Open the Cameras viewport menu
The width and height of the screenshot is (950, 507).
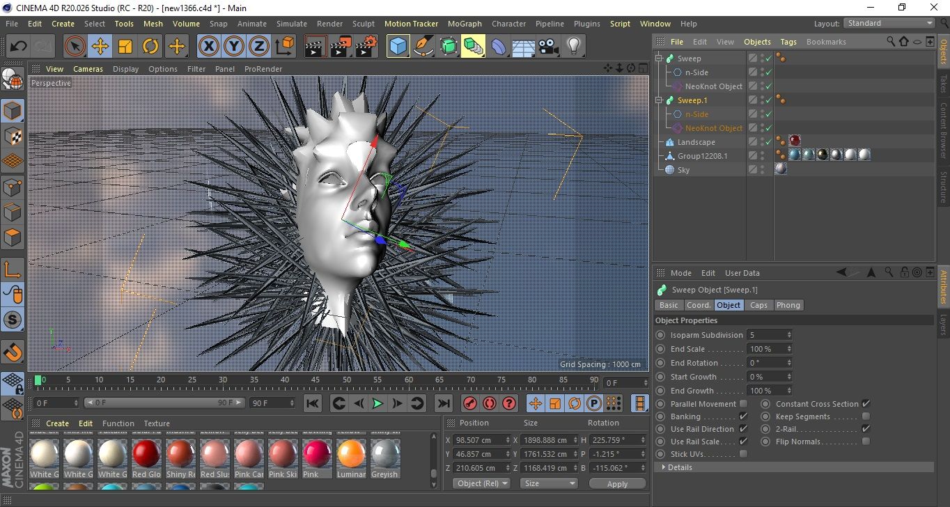click(x=88, y=69)
